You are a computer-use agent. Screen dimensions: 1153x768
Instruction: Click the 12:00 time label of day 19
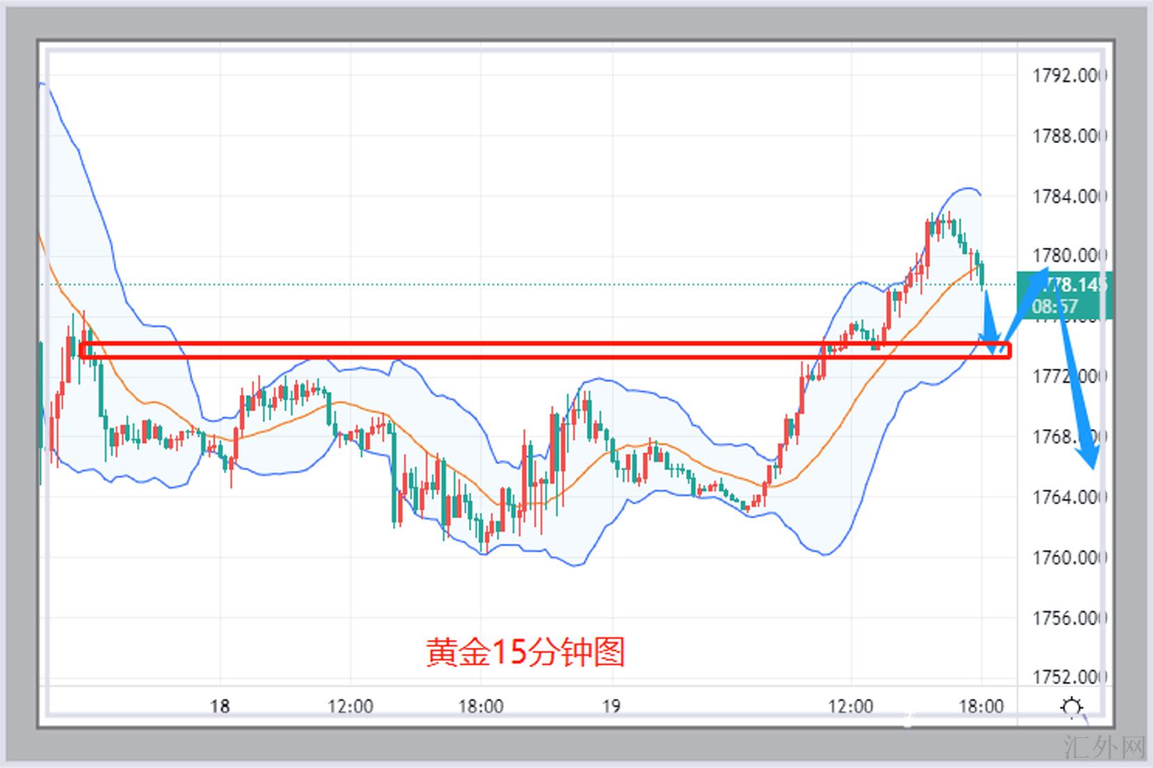tap(851, 707)
